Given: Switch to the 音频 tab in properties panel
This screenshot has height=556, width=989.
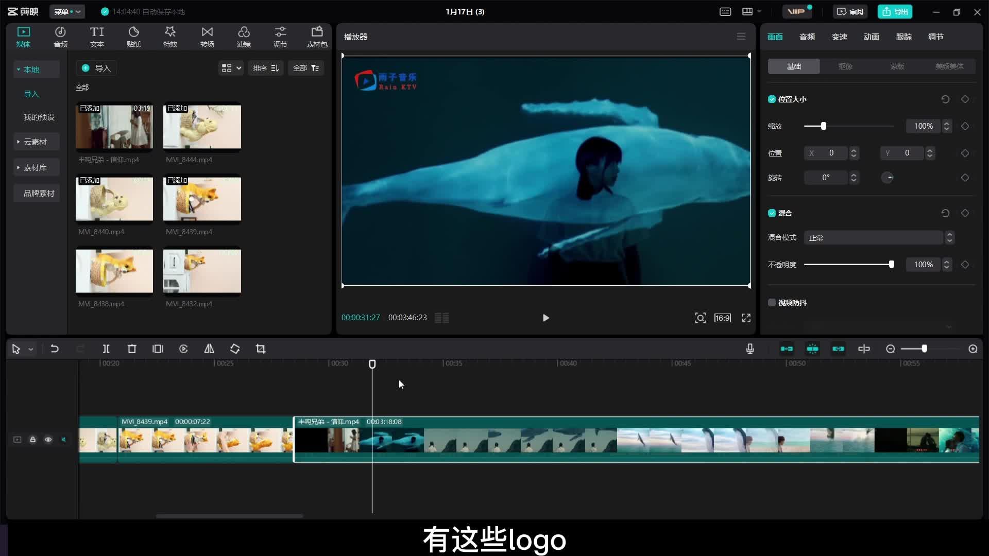Looking at the screenshot, I should pos(807,37).
